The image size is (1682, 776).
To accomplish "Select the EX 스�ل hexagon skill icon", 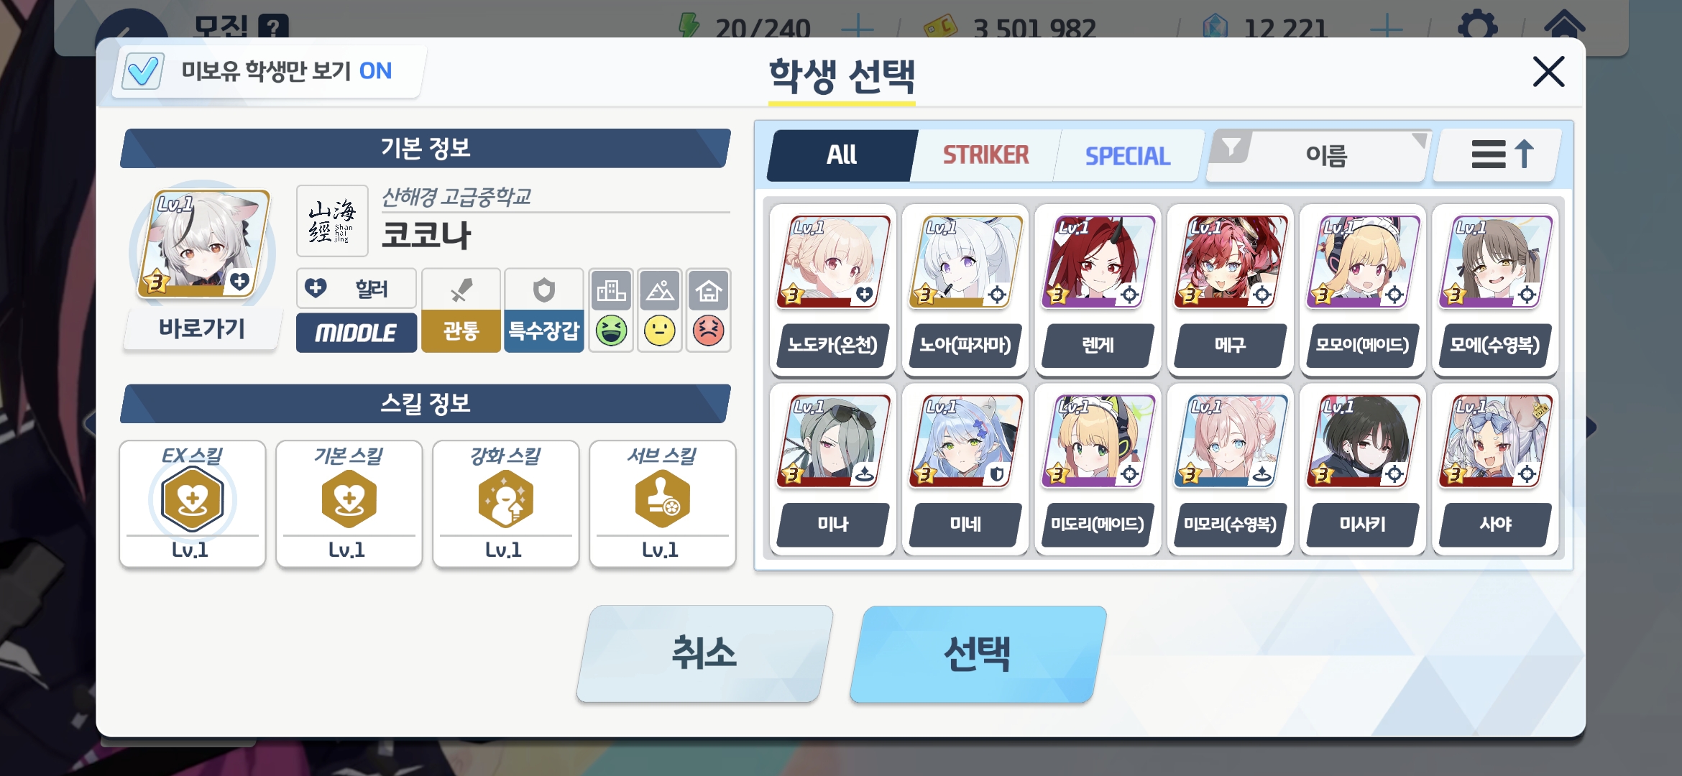I will click(x=193, y=499).
